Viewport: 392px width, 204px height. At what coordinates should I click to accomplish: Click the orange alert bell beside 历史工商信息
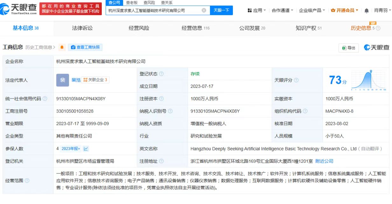click(x=62, y=47)
